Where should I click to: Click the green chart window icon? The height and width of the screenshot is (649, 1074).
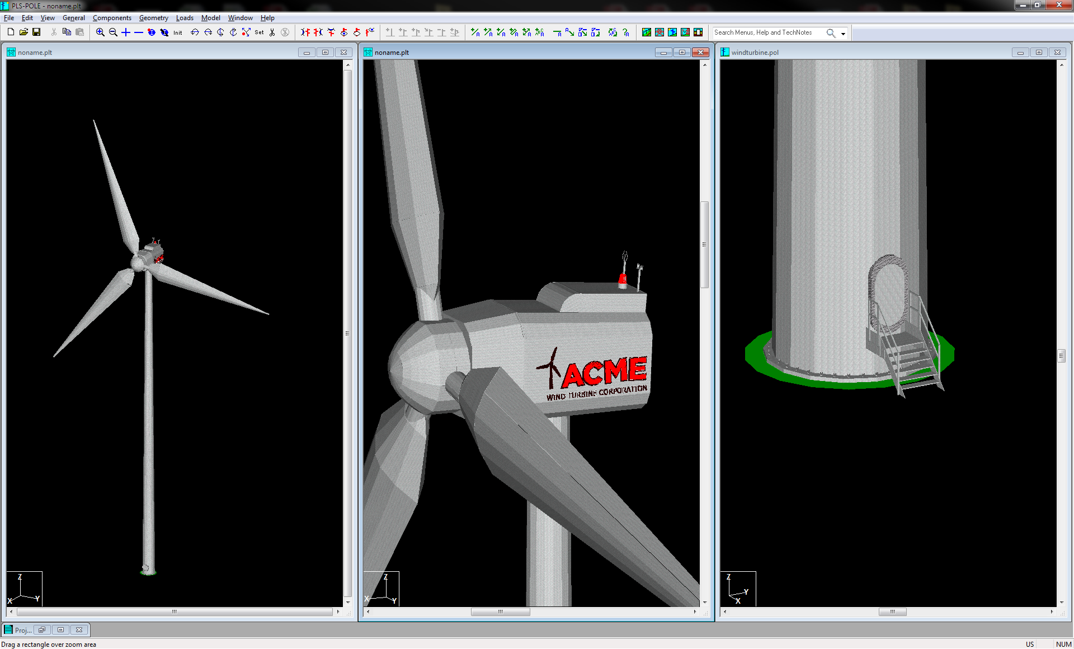tap(647, 32)
